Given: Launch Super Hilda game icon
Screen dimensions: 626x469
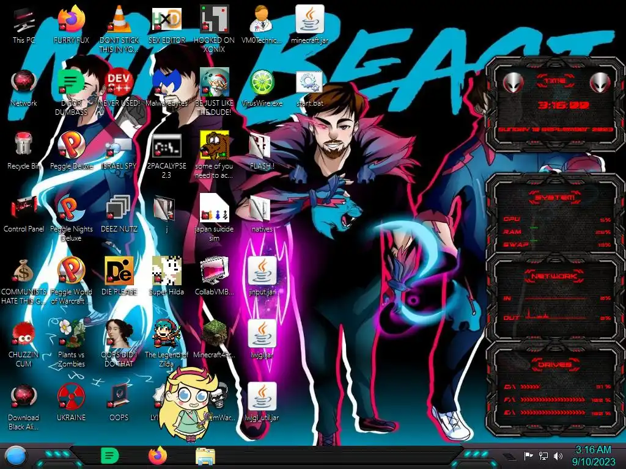Looking at the screenshot, I should tap(166, 277).
